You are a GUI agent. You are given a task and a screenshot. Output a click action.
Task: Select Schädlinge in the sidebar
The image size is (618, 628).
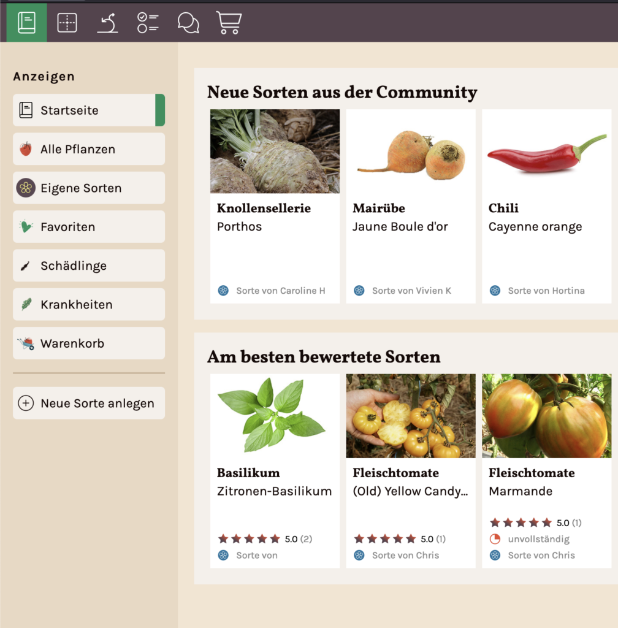(x=89, y=266)
